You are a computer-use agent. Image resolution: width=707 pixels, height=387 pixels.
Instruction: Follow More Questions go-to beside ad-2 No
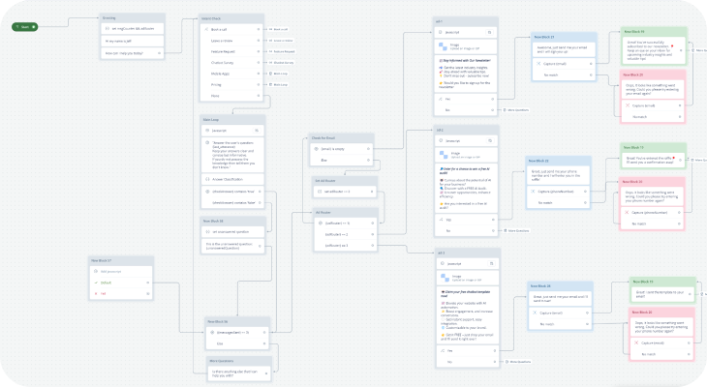pos(517,230)
